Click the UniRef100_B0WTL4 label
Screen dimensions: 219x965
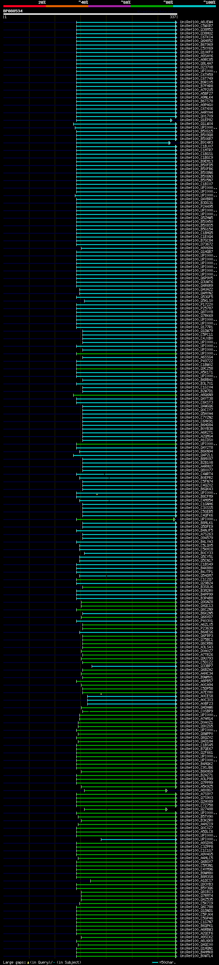[x=196, y=956]
